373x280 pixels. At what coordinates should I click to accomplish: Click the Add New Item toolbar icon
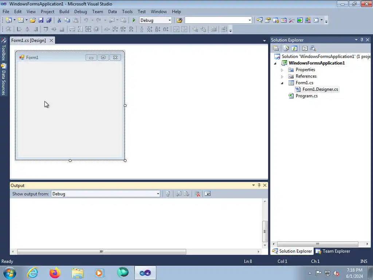click(x=21, y=20)
